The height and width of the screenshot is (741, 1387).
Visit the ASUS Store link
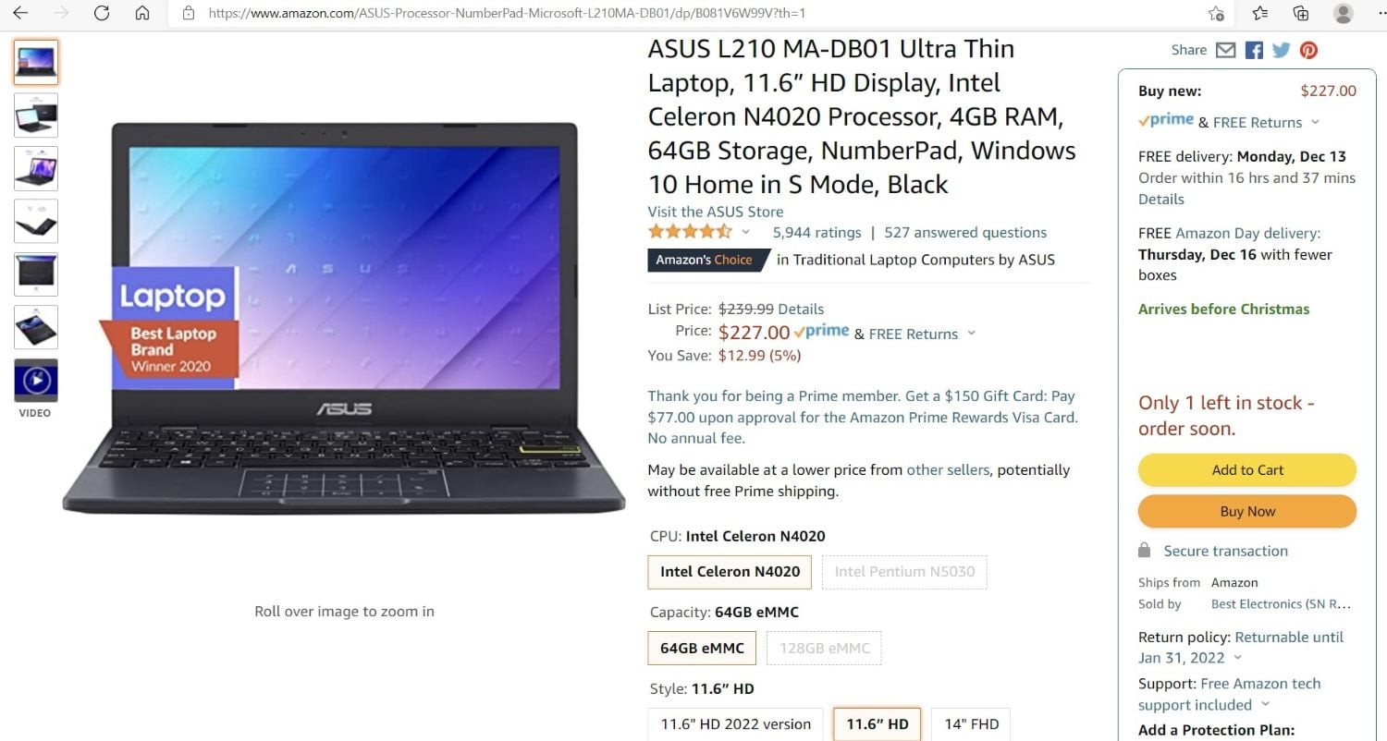pyautogui.click(x=716, y=212)
